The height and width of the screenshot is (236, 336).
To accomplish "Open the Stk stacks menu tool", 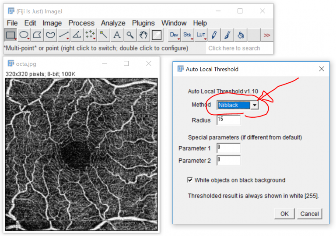I will (187, 35).
